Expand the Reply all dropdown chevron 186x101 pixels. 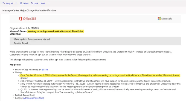(16, 3)
